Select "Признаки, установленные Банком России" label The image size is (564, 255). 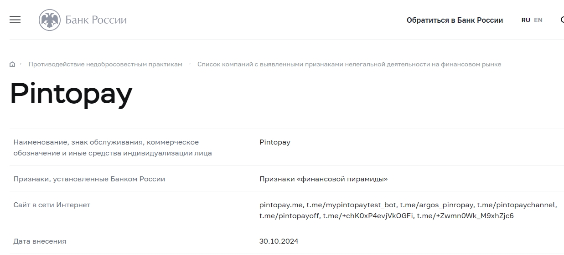coord(89,179)
